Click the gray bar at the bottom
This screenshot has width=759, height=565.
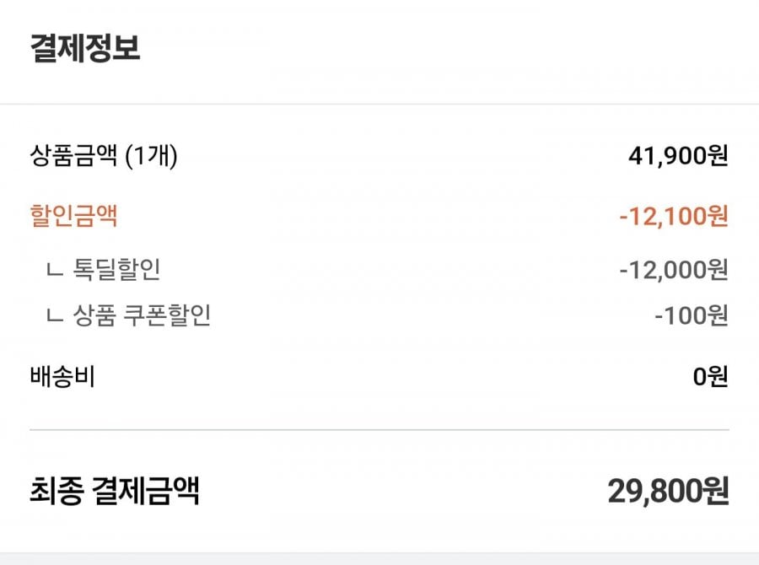379,559
